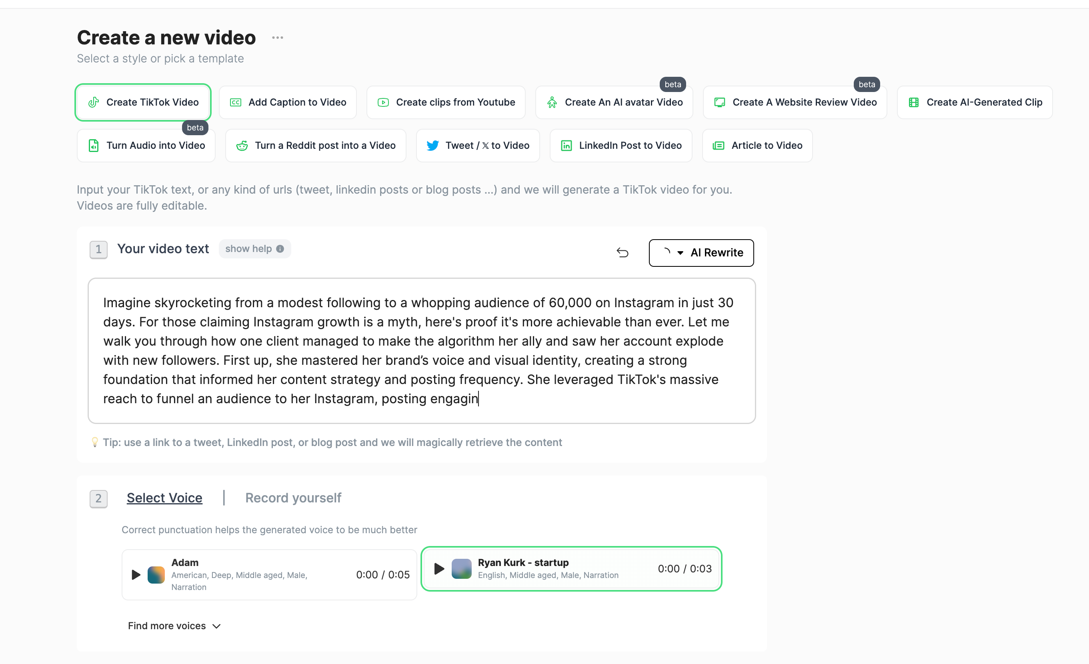Open the Select Voice tab
The height and width of the screenshot is (664, 1089).
164,498
